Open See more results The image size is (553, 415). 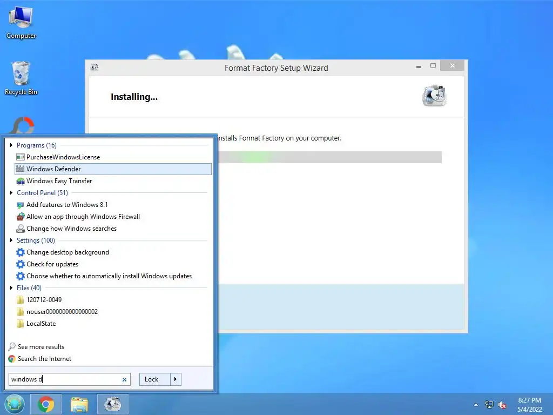[41, 347]
